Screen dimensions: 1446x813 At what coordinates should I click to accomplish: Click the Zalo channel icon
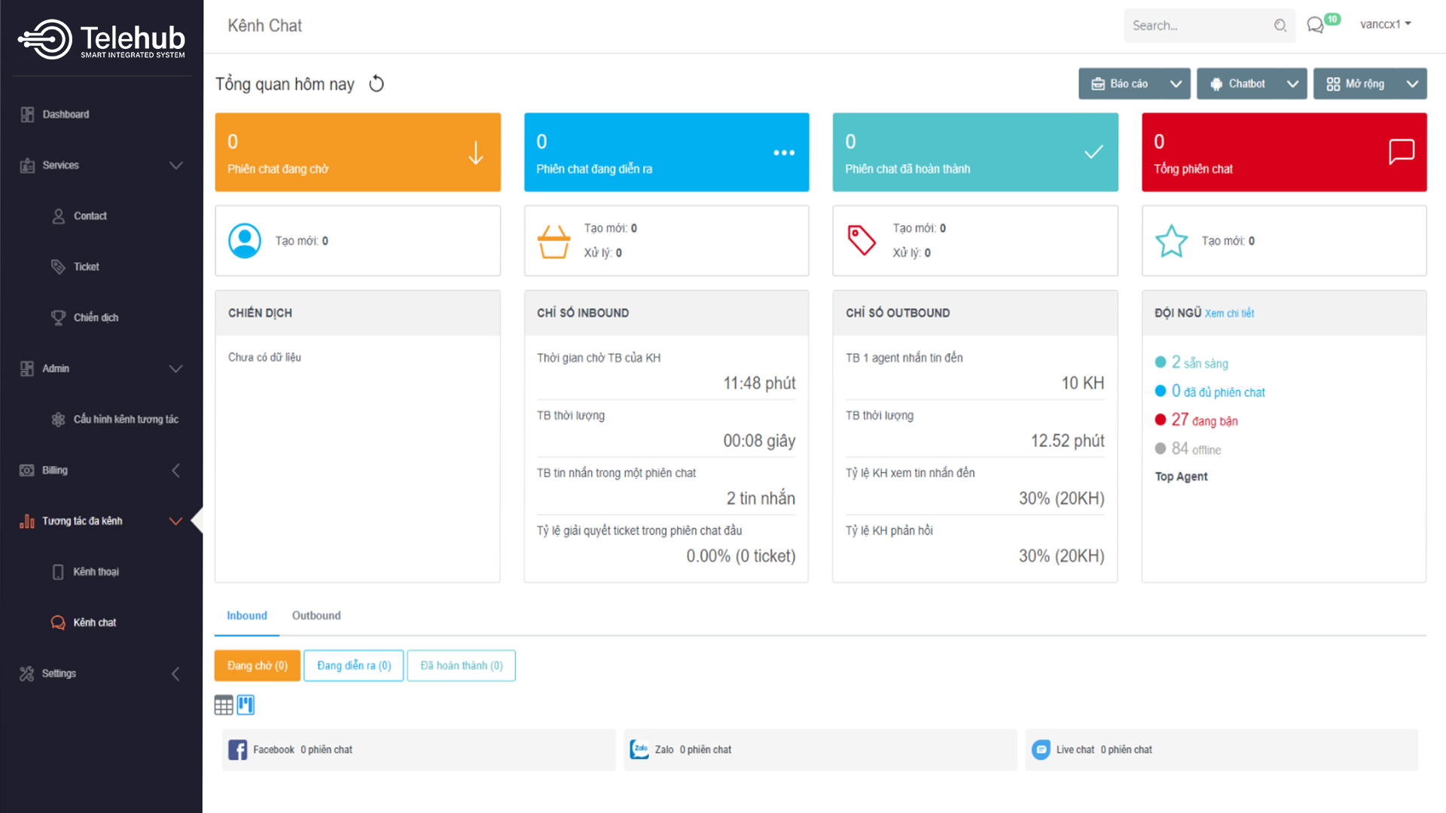pos(639,750)
